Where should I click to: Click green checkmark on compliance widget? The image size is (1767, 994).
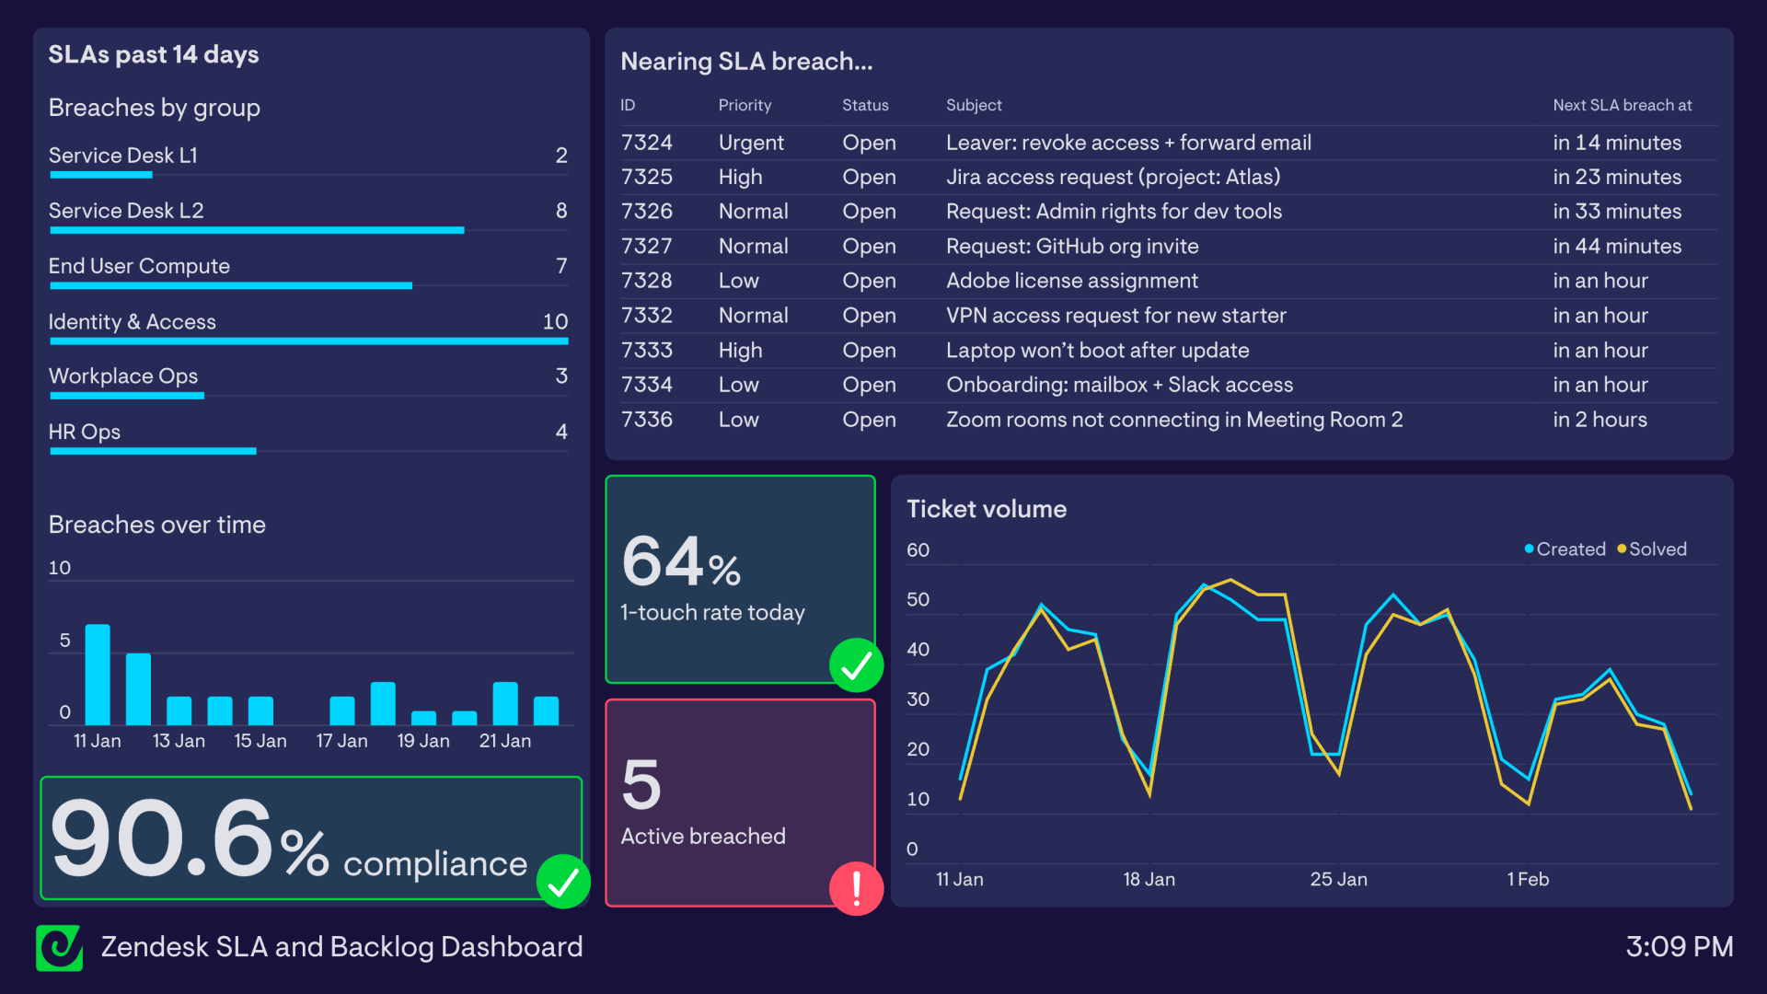563,882
